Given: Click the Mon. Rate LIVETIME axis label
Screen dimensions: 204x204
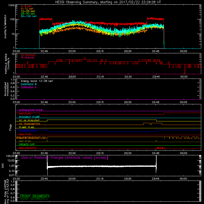Looking at the screenshot, I should (x=7, y=192).
